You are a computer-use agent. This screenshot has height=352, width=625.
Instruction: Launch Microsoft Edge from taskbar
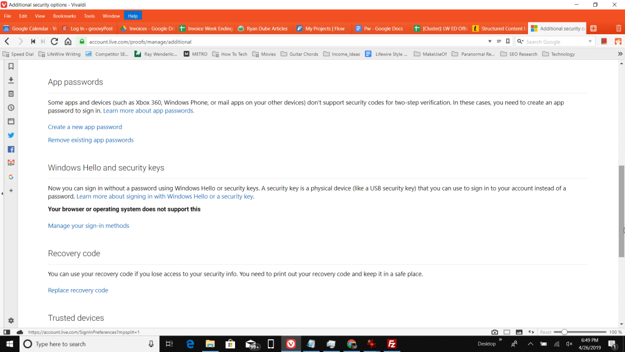[190, 344]
